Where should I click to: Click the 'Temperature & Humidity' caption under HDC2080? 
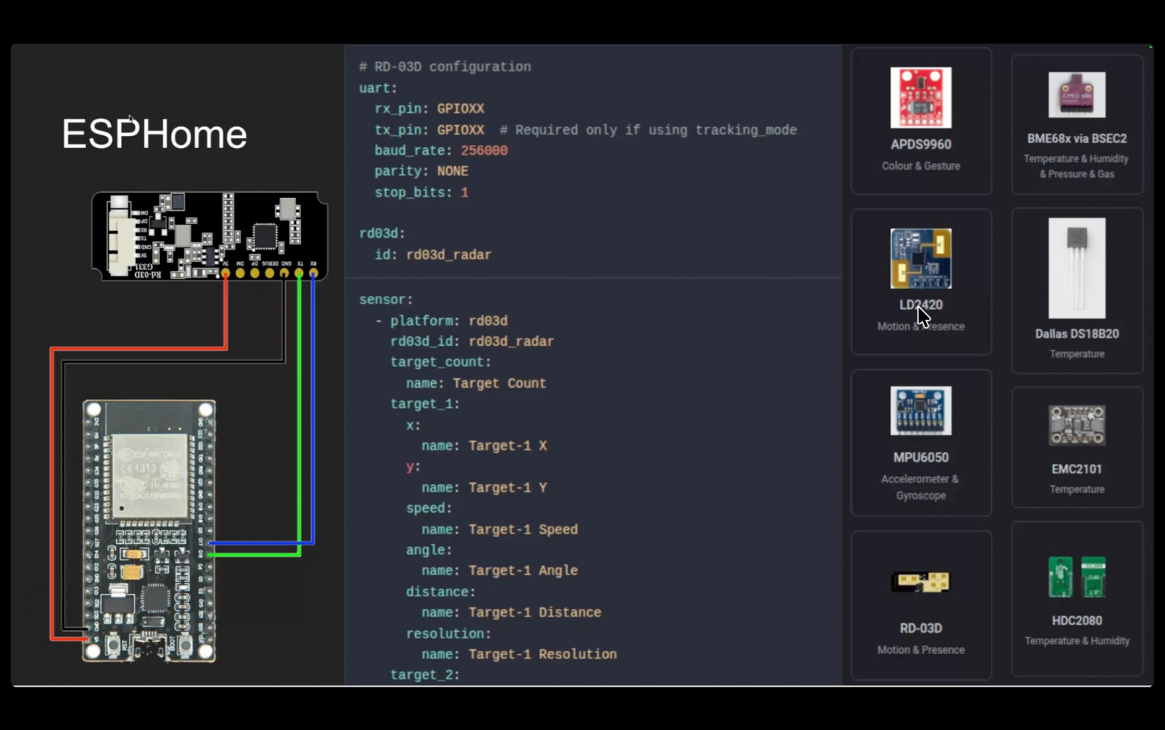coord(1077,641)
